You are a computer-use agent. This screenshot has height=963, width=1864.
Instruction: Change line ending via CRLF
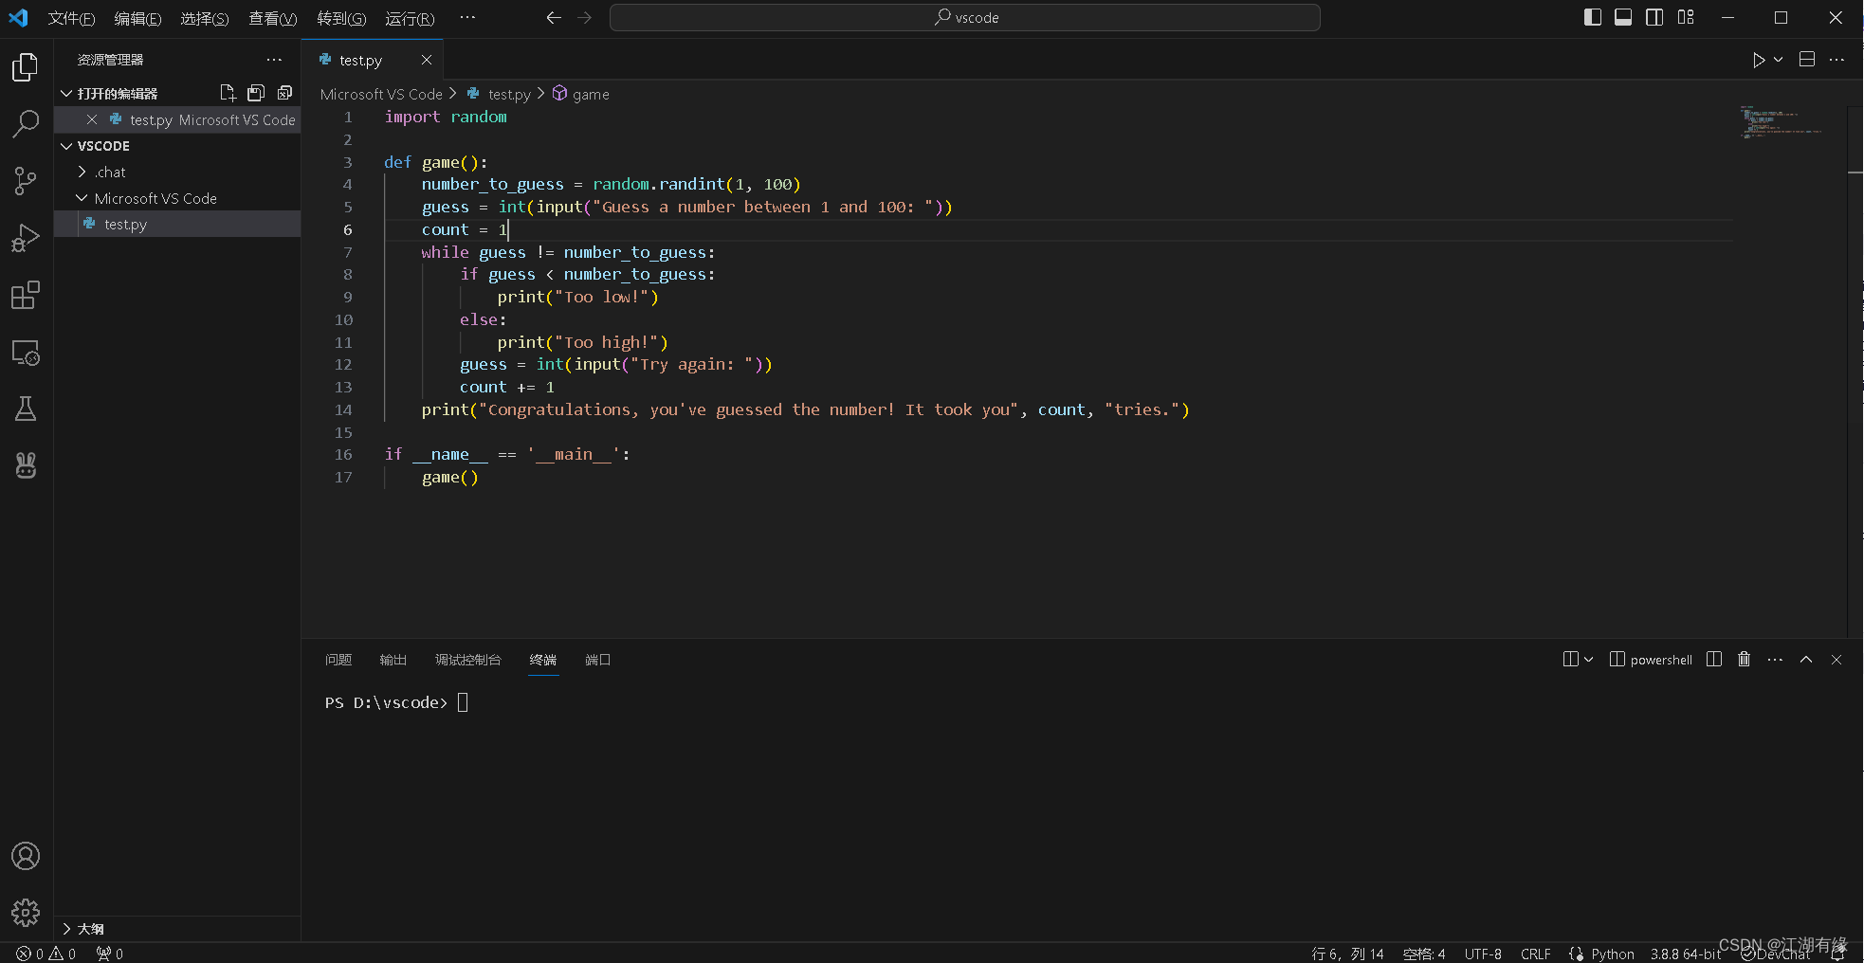pyautogui.click(x=1536, y=954)
